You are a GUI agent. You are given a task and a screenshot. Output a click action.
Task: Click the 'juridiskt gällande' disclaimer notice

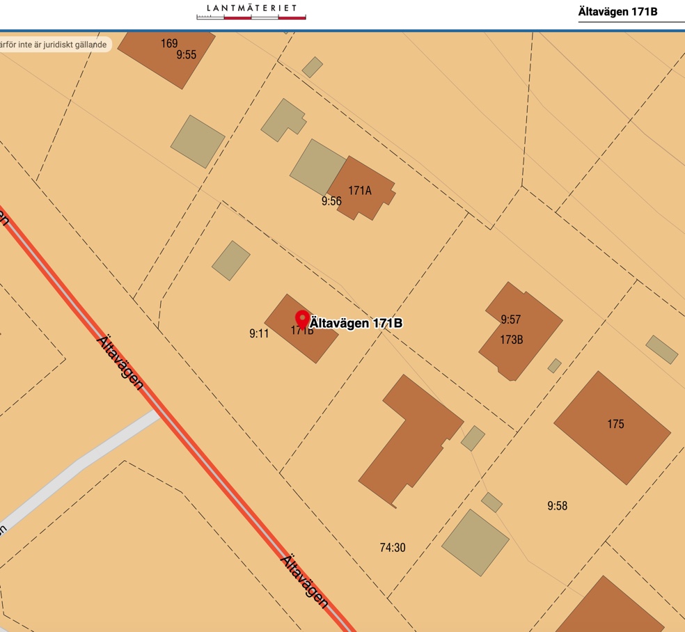pyautogui.click(x=54, y=45)
